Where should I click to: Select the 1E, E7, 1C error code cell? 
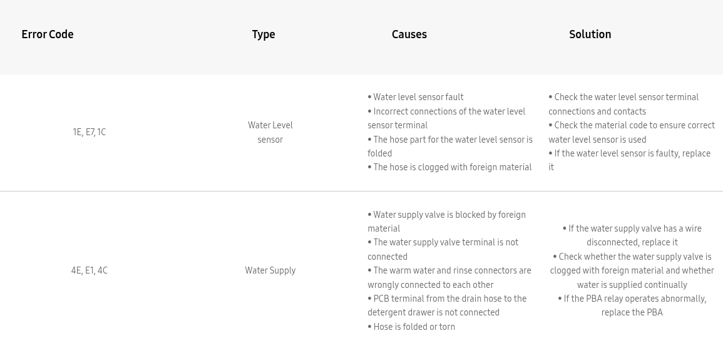coord(89,132)
